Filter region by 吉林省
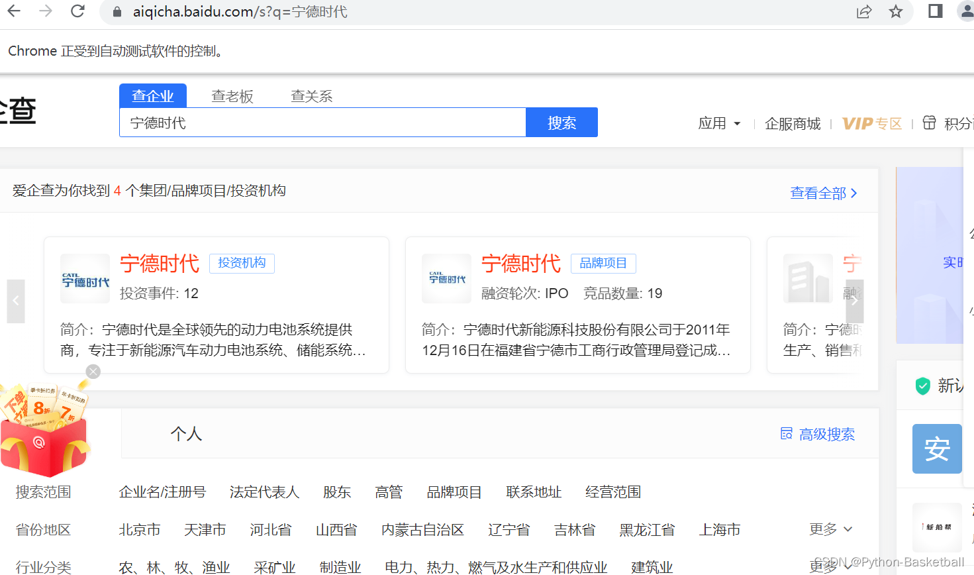 [x=575, y=530]
